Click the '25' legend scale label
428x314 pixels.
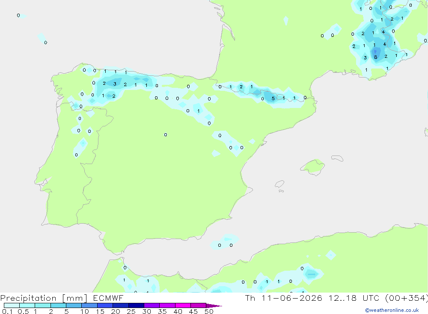tap(131, 311)
